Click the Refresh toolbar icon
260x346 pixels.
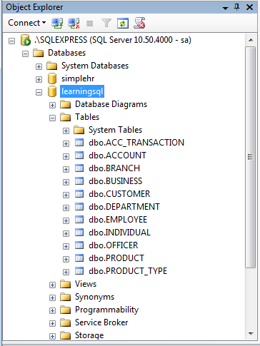123,24
